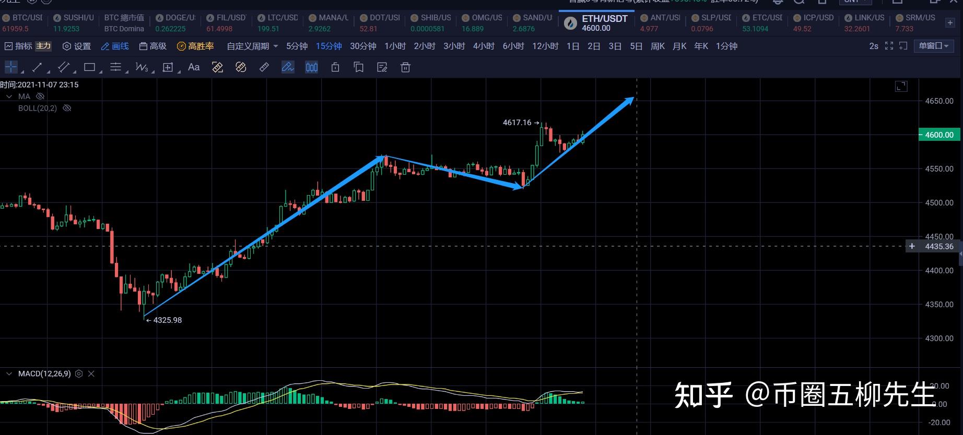Viewport: 963px width, 435px height.
Task: Click the lock drawings icon
Action: pos(335,67)
